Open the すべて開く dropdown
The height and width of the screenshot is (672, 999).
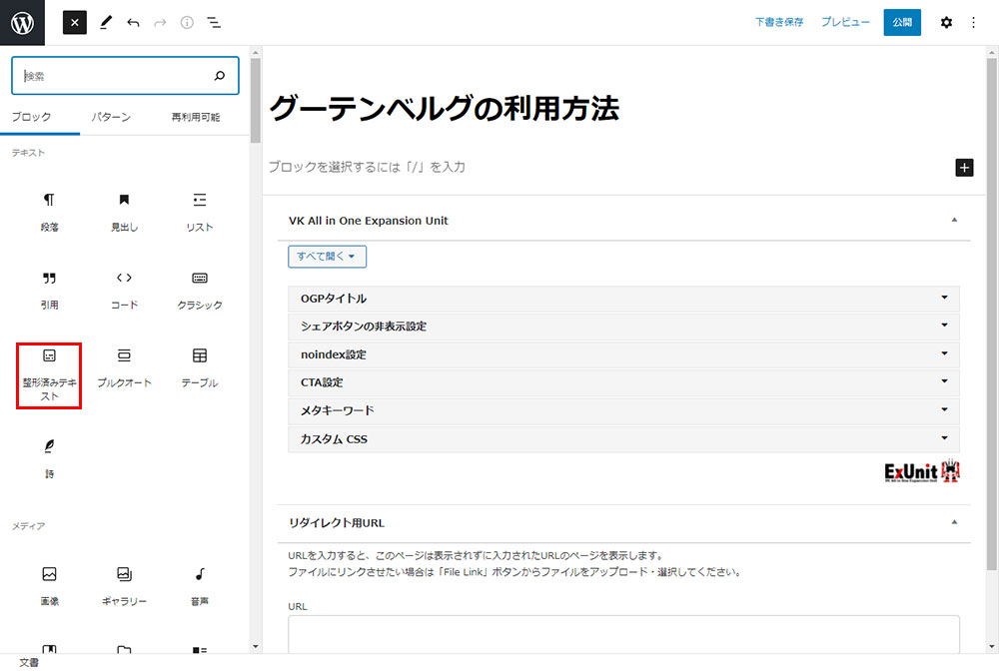[x=327, y=256]
